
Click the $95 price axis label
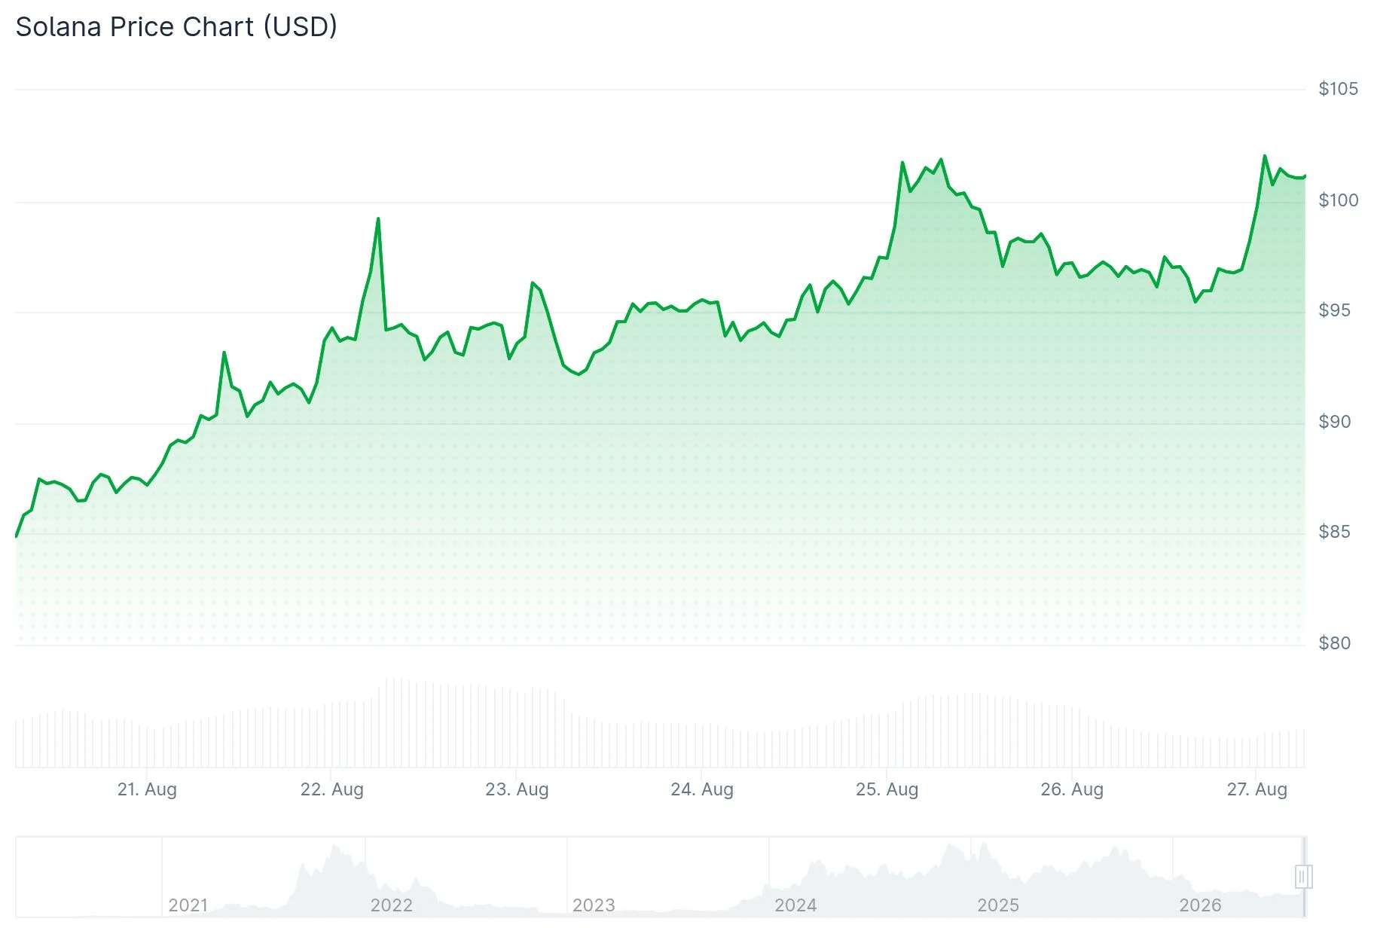[x=1335, y=310]
